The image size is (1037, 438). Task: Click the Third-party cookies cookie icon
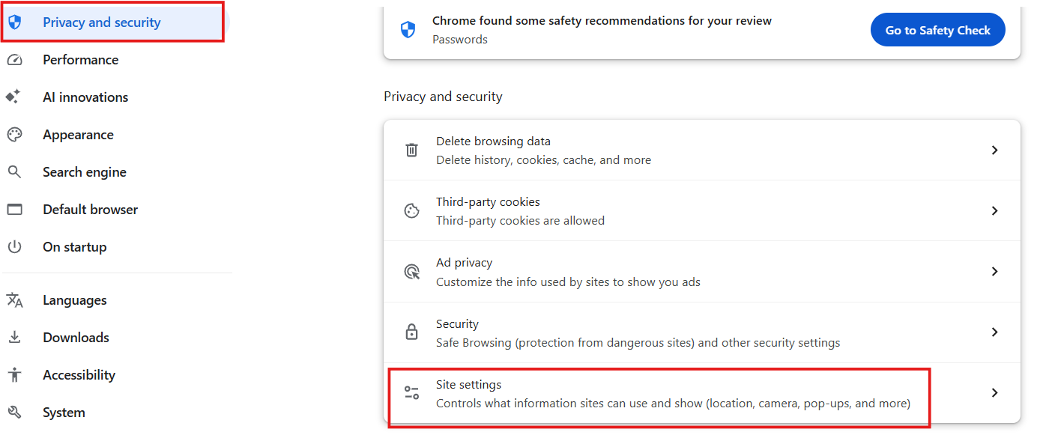(411, 211)
